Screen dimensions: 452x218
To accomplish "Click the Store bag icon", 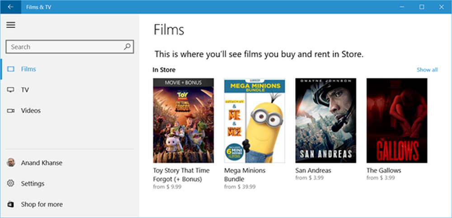I will point(11,204).
